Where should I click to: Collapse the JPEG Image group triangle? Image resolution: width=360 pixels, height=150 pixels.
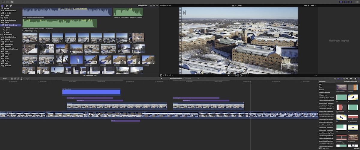tap(23, 31)
